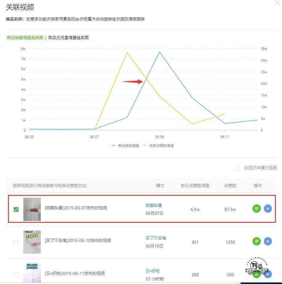282x284 pixels.
Task: Play the 买了不后悔 video
Action: click(268, 241)
